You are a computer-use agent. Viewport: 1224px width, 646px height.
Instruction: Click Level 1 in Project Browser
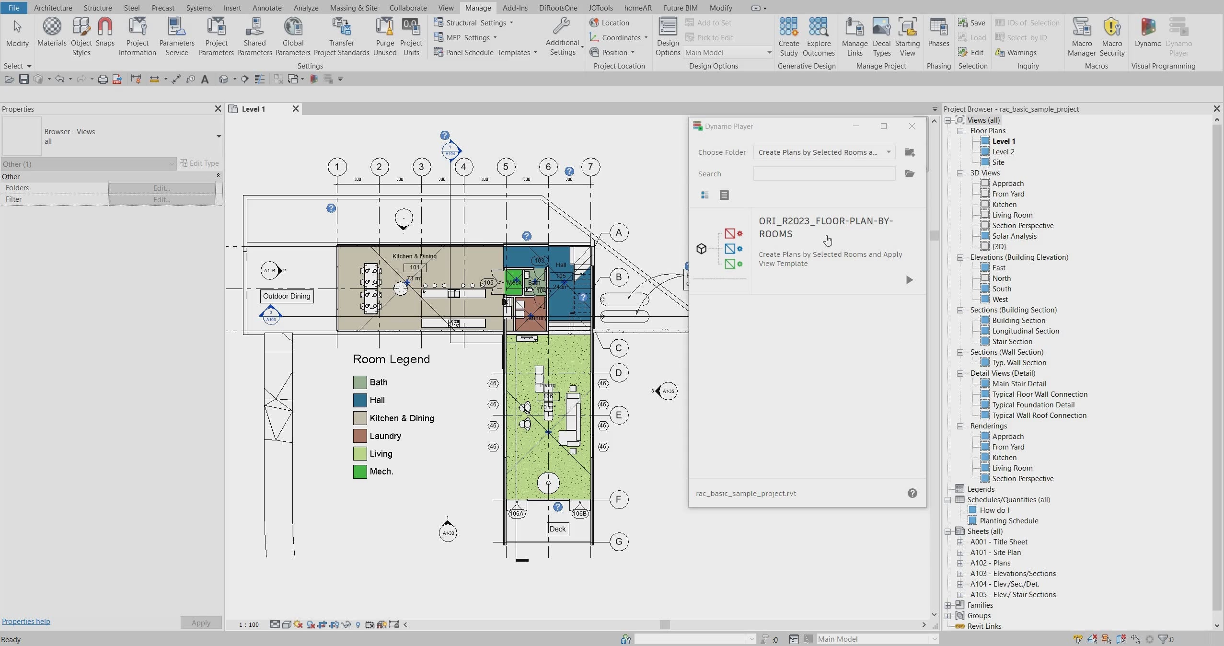pyautogui.click(x=1004, y=141)
